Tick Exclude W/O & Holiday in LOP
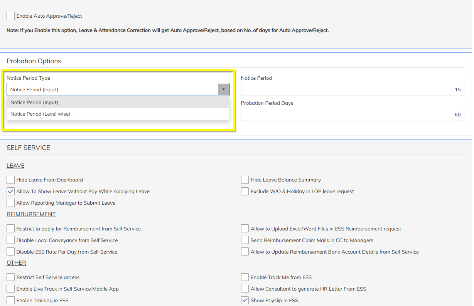 click(x=245, y=192)
